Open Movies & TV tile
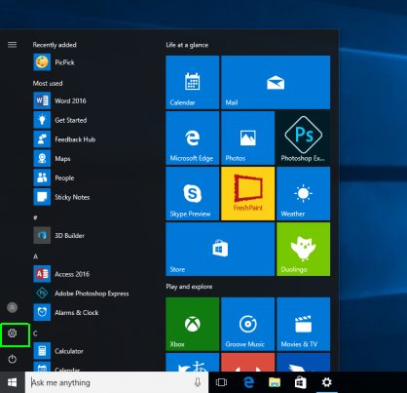Screen dimensions: 407x393 (x=304, y=324)
